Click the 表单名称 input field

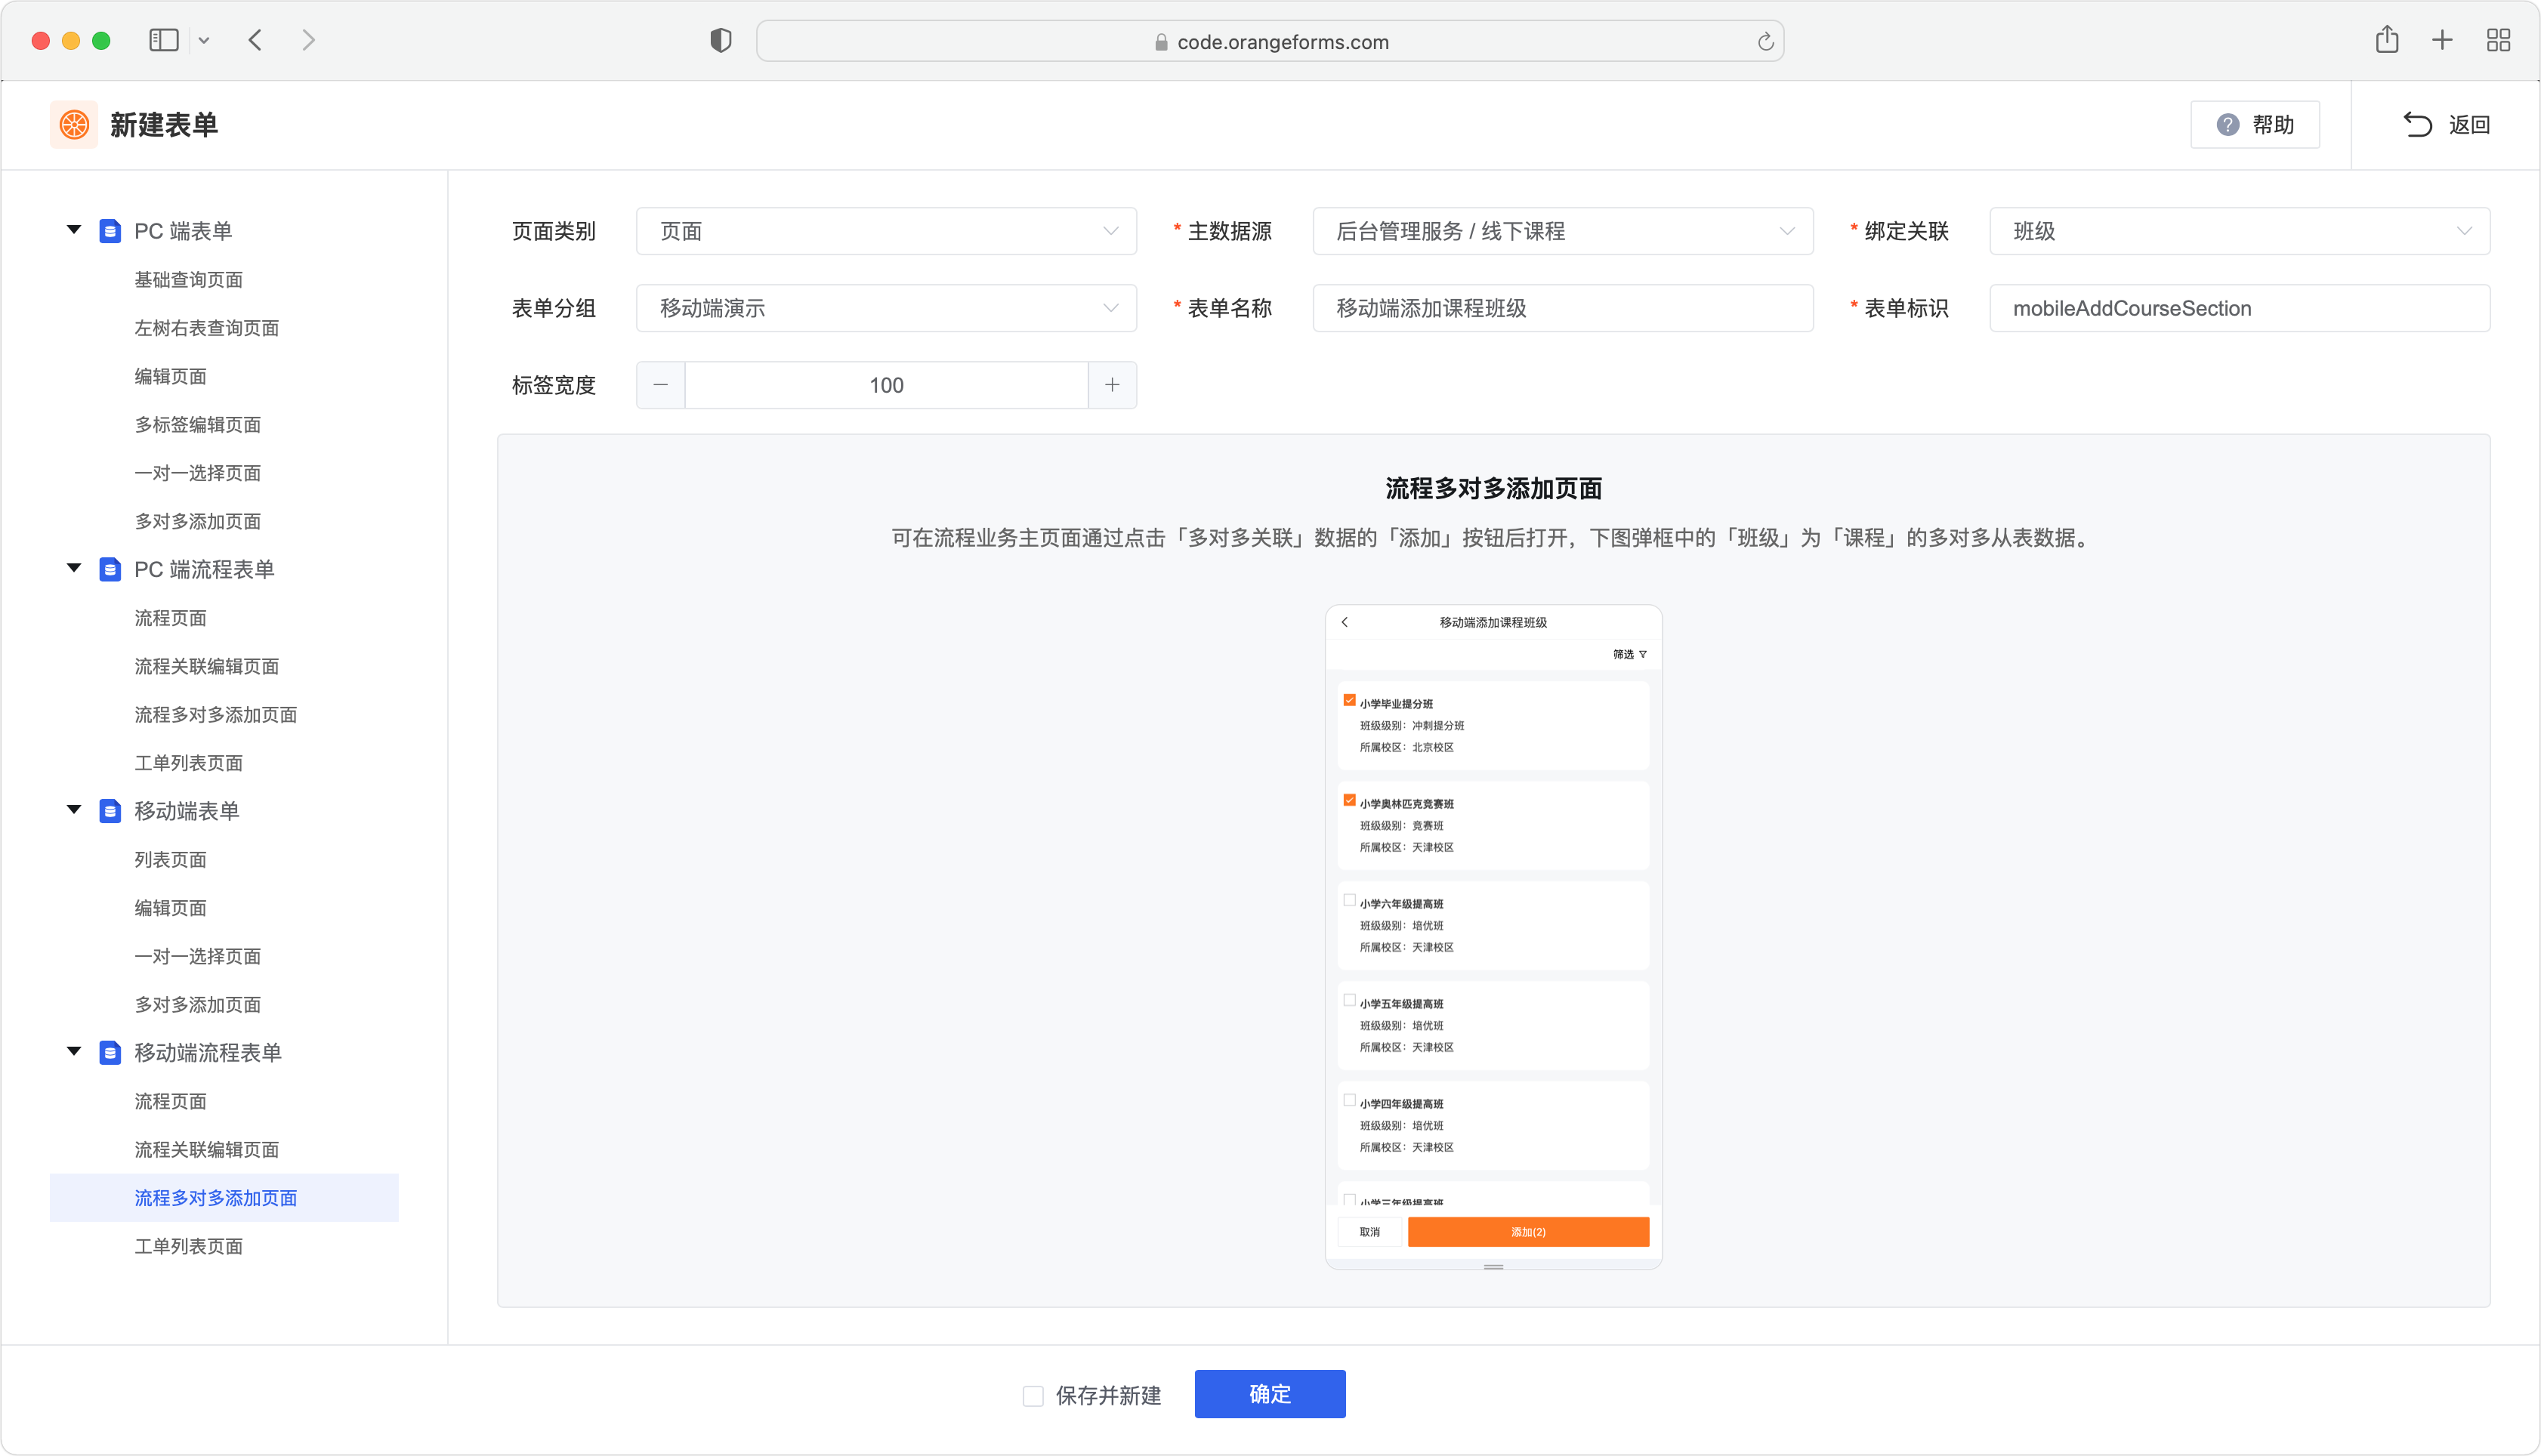[x=1563, y=308]
